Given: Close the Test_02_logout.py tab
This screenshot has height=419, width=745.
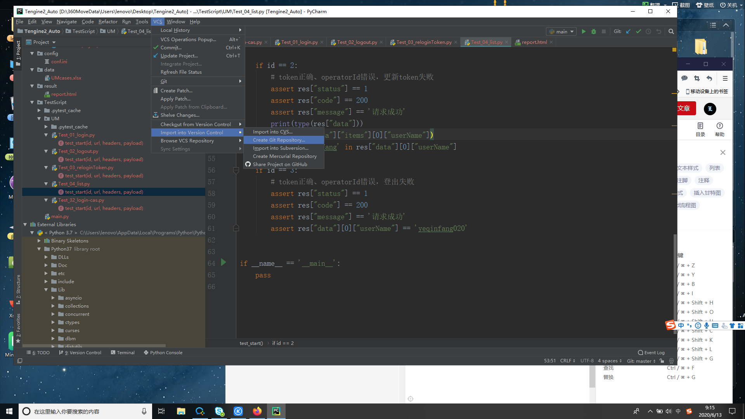Looking at the screenshot, I should pyautogui.click(x=381, y=42).
